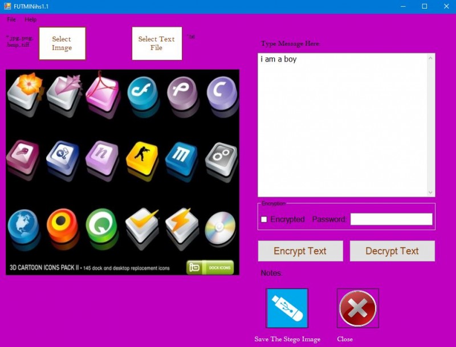
Task: Enable the Encrypted checkbox
Action: click(x=264, y=219)
